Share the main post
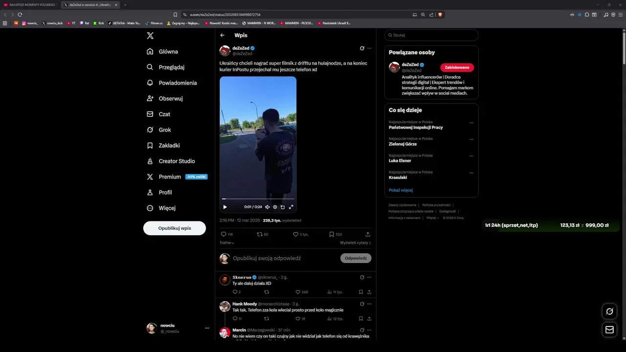626x352 pixels. coord(368,234)
